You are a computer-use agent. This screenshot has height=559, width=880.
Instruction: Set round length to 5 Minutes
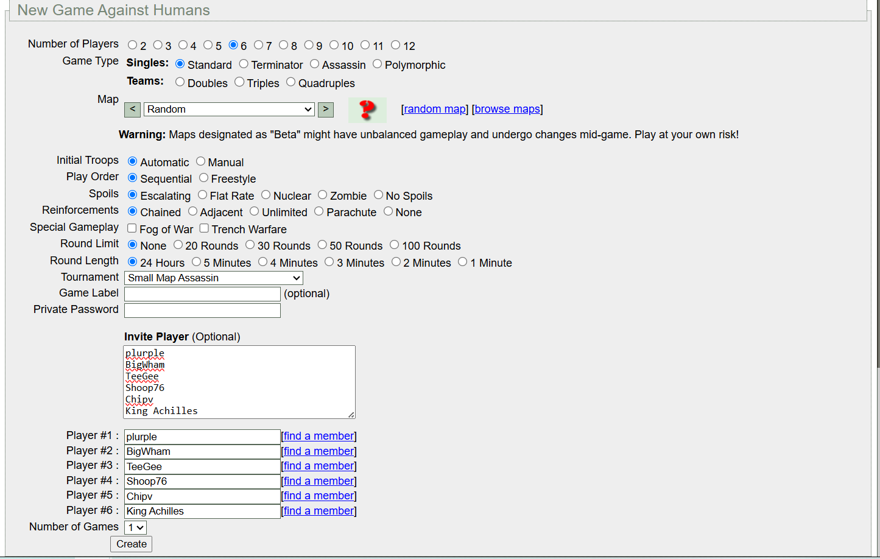(x=196, y=262)
